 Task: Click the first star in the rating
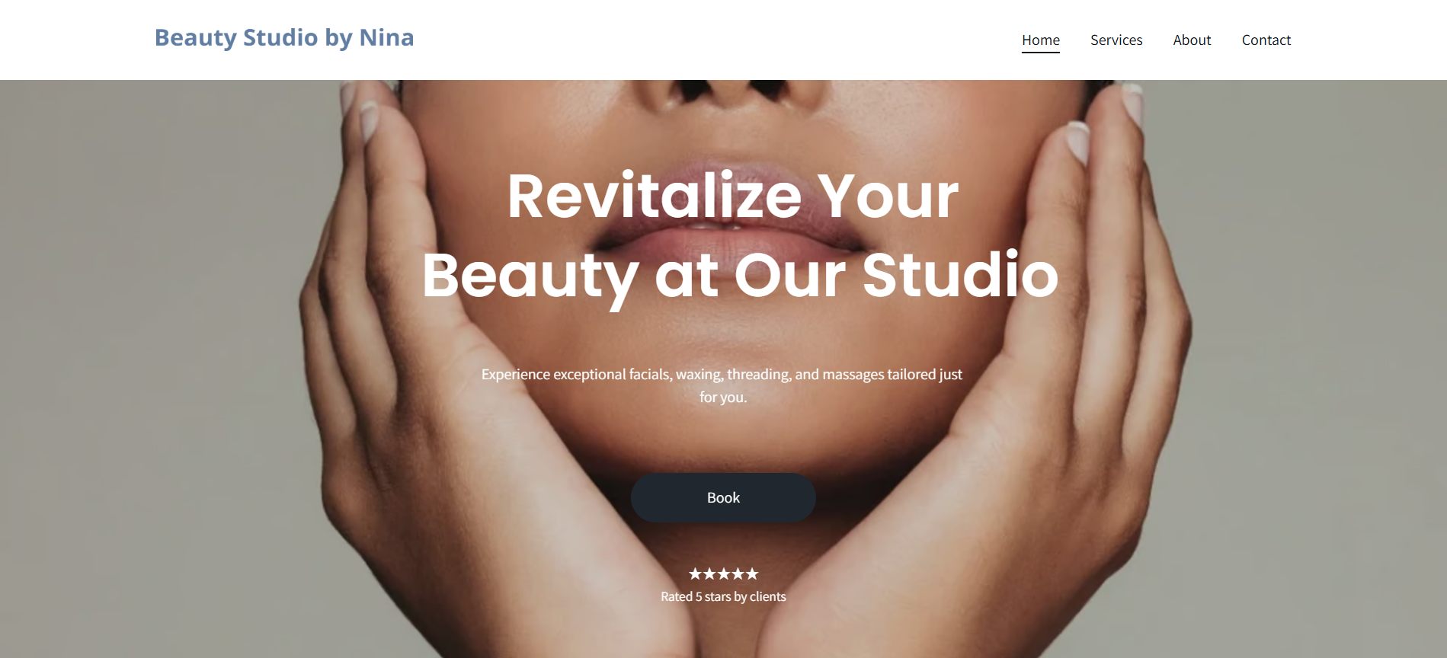695,573
